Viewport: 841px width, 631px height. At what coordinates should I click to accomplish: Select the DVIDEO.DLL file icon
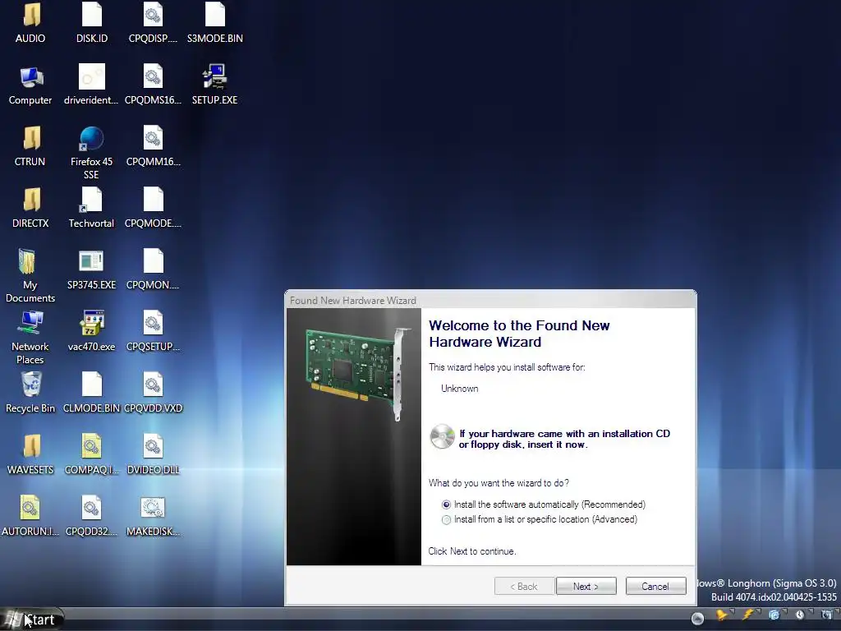tap(153, 447)
